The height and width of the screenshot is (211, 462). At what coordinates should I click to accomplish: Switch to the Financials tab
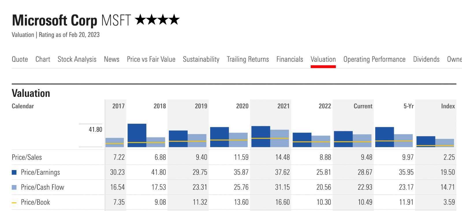(290, 59)
